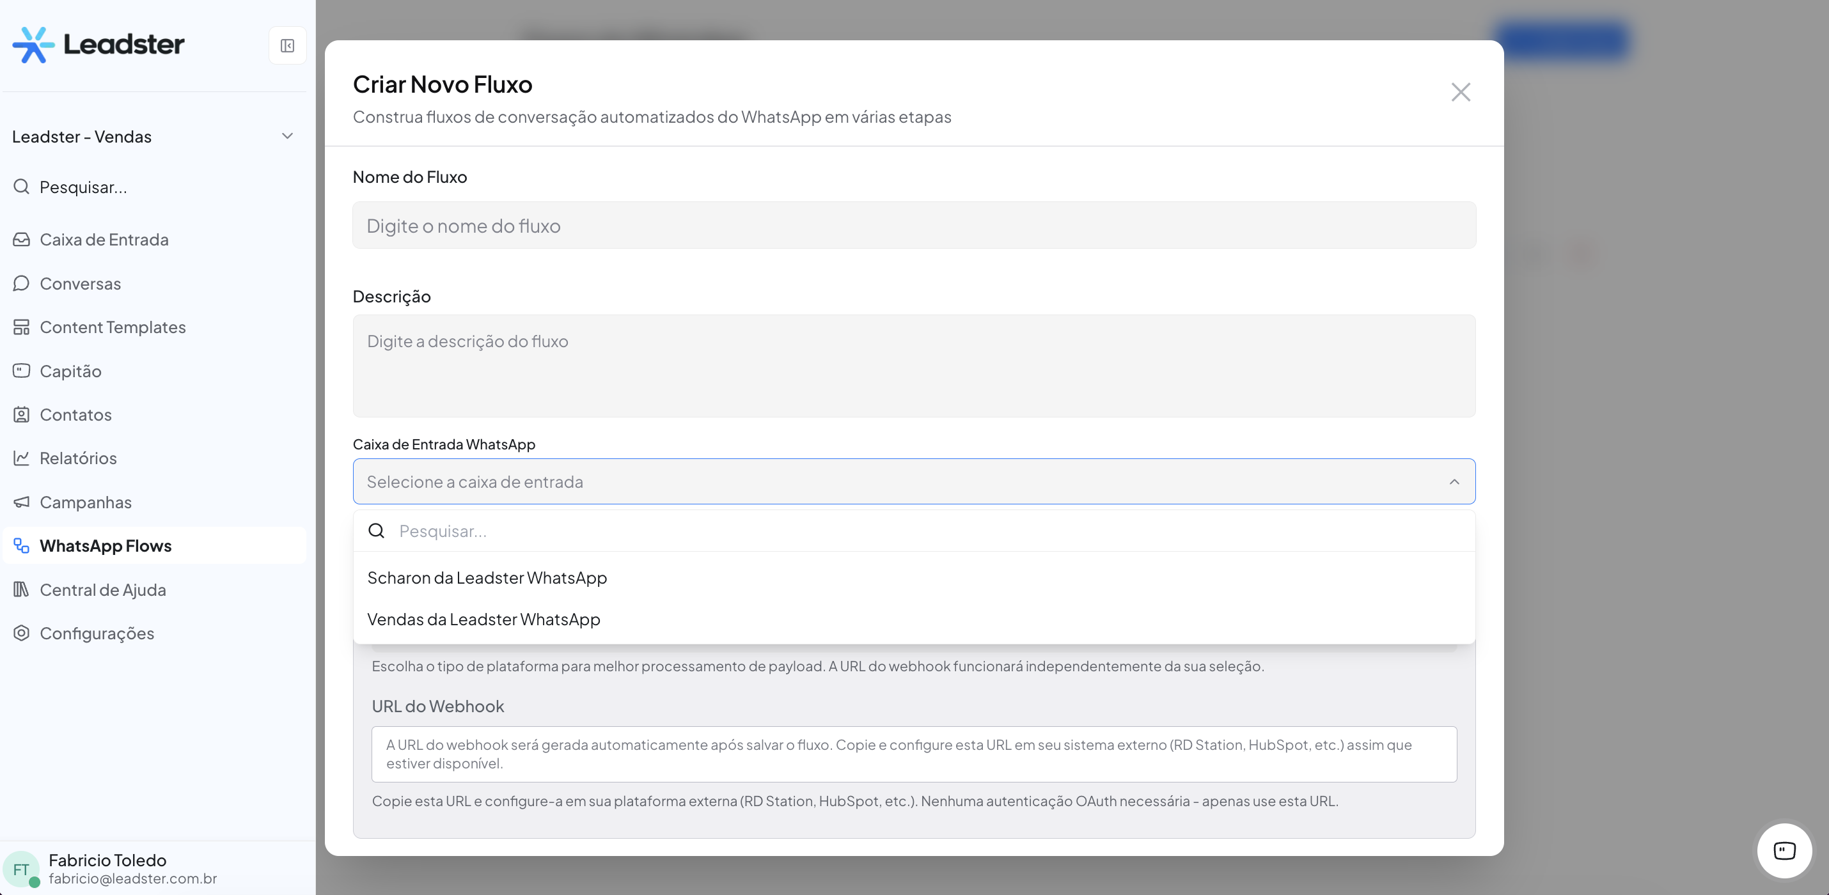Viewport: 1829px width, 895px height.
Task: Close the Criar Novo Fluxo dialog
Action: pos(1460,91)
